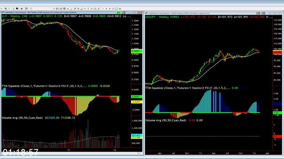Select the ellipse drawing tool
This screenshot has width=284, height=159.
[x=113, y=9]
